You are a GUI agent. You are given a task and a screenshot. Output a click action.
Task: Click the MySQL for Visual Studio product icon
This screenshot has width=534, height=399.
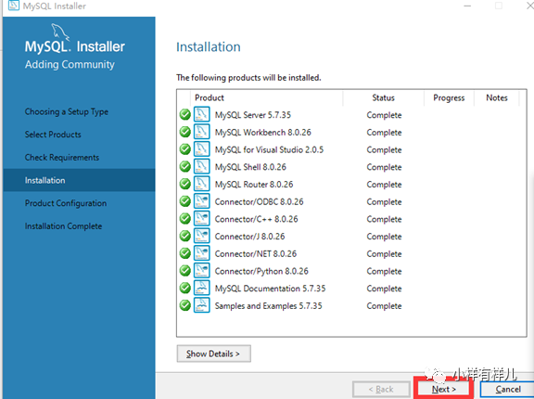201,149
